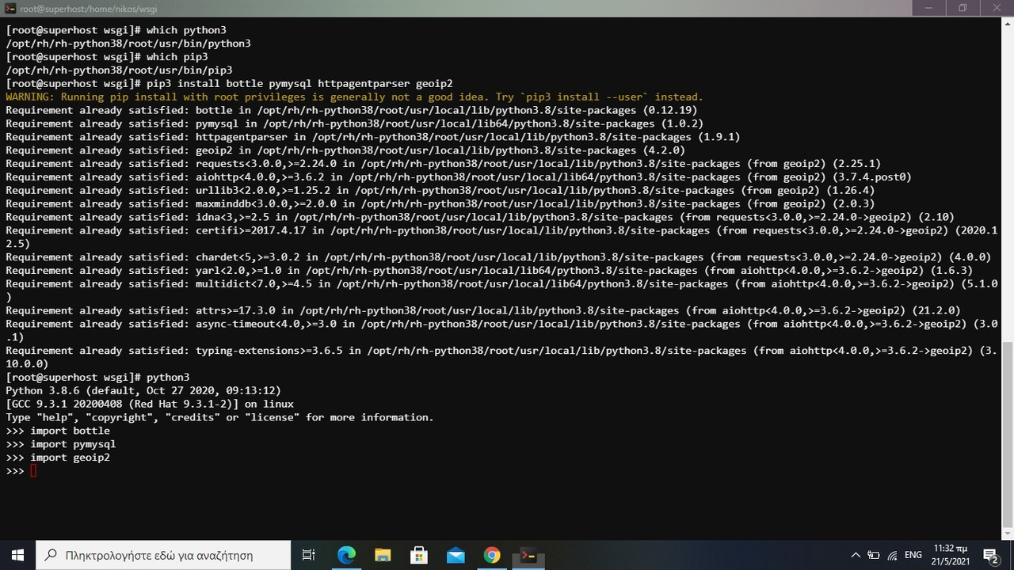Show the desktop using the taskbar edge strip
This screenshot has width=1014, height=570.
[1012, 555]
